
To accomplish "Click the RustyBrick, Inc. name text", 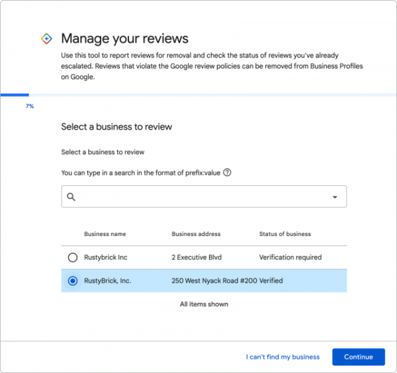I will click(108, 280).
